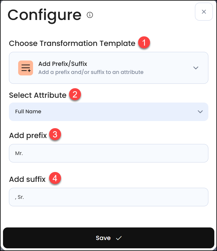Click the suffix input containing Sr.
Screen dimensions: 217x251
(109, 197)
